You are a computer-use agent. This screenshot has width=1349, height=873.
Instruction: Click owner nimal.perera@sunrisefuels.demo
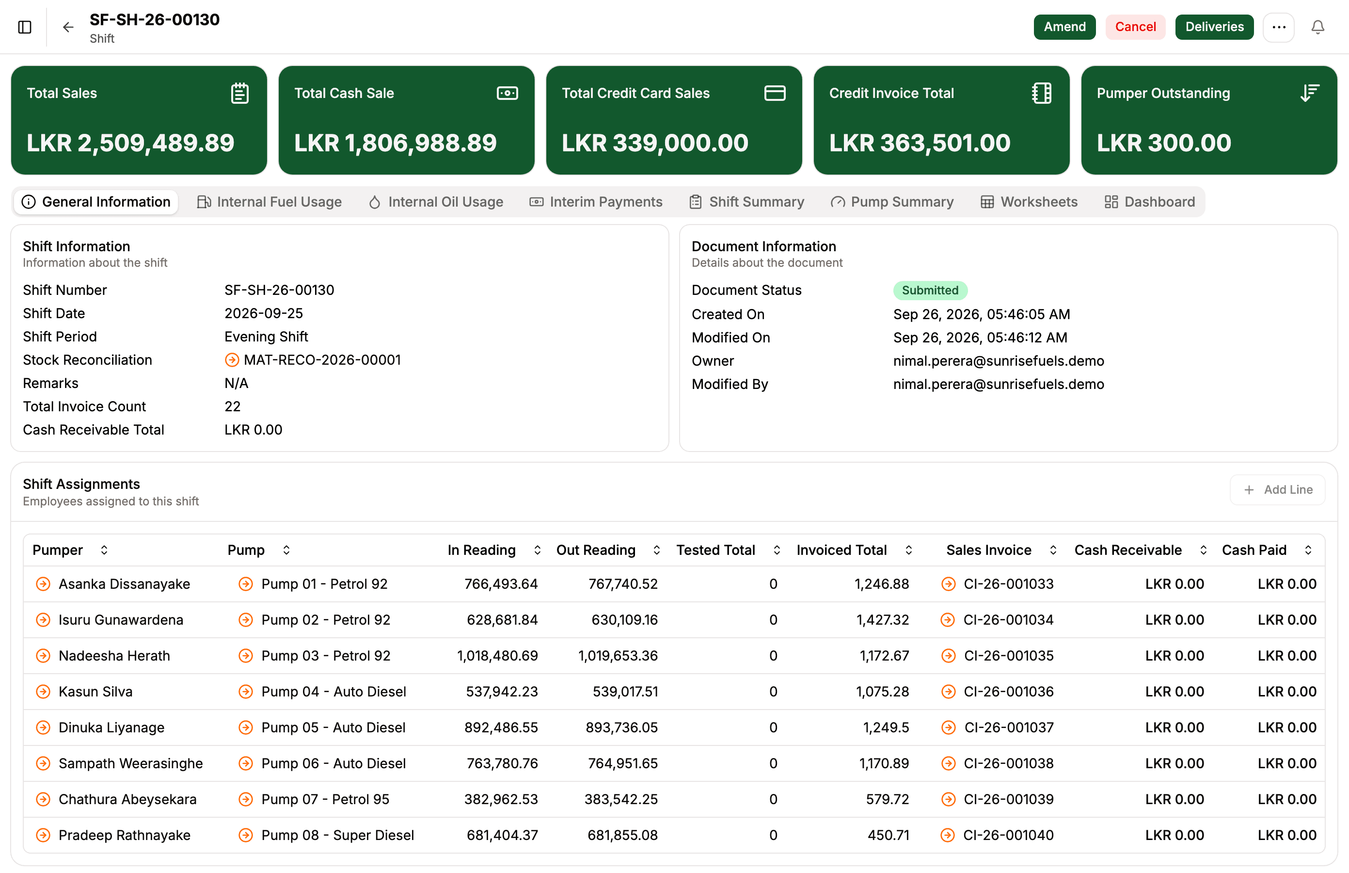tap(998, 360)
